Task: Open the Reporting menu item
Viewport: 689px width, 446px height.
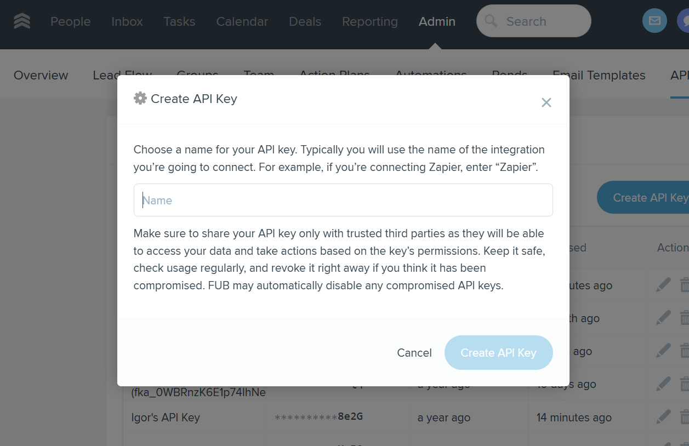Action: pyautogui.click(x=370, y=21)
